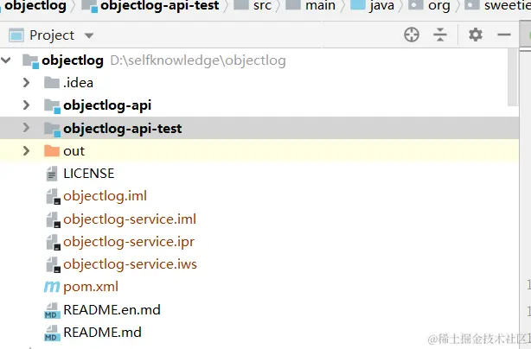The width and height of the screenshot is (531, 349).
Task: Click the README.md markdown file icon
Action: 52,332
